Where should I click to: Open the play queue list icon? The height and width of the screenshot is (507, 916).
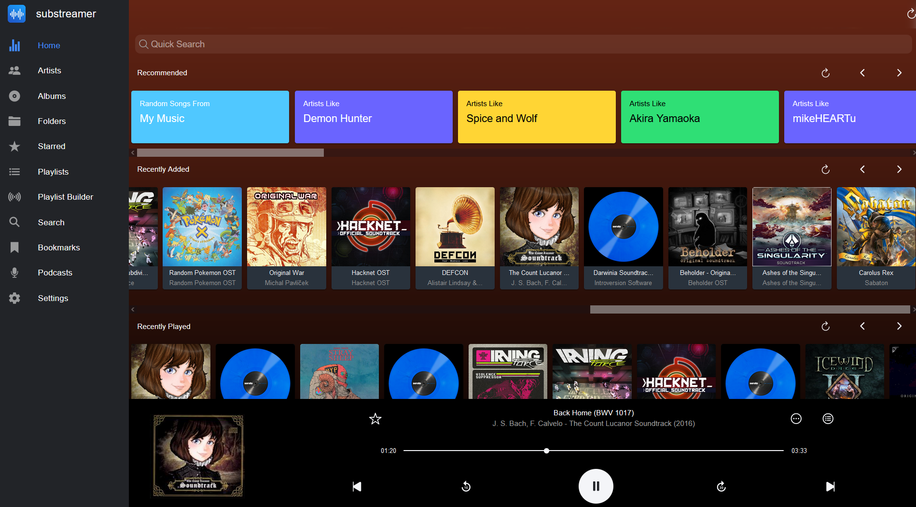(x=828, y=419)
